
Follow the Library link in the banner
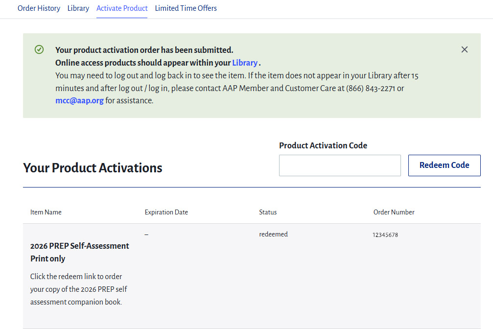point(245,63)
